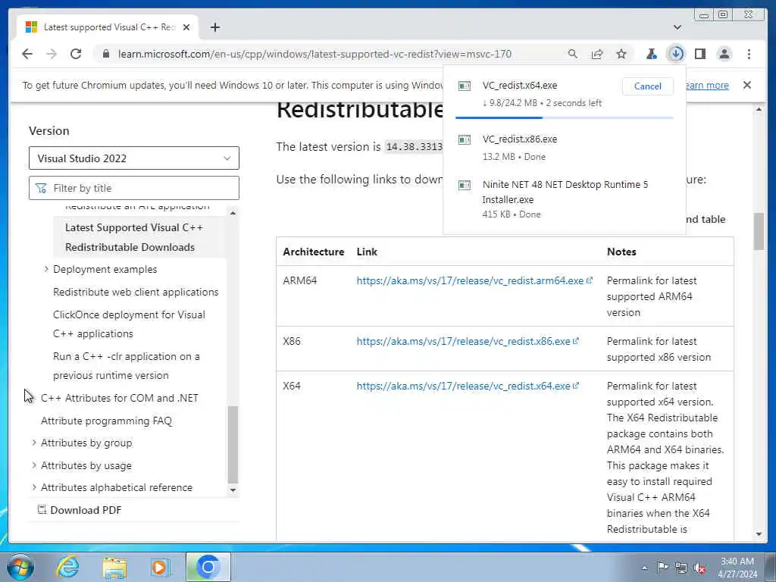
Task: Click the search magnifier in address bar
Action: (573, 54)
